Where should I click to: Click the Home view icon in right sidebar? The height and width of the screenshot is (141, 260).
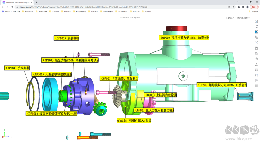point(256,21)
